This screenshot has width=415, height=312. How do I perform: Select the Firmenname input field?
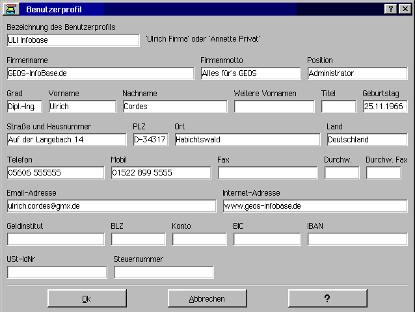[100, 73]
